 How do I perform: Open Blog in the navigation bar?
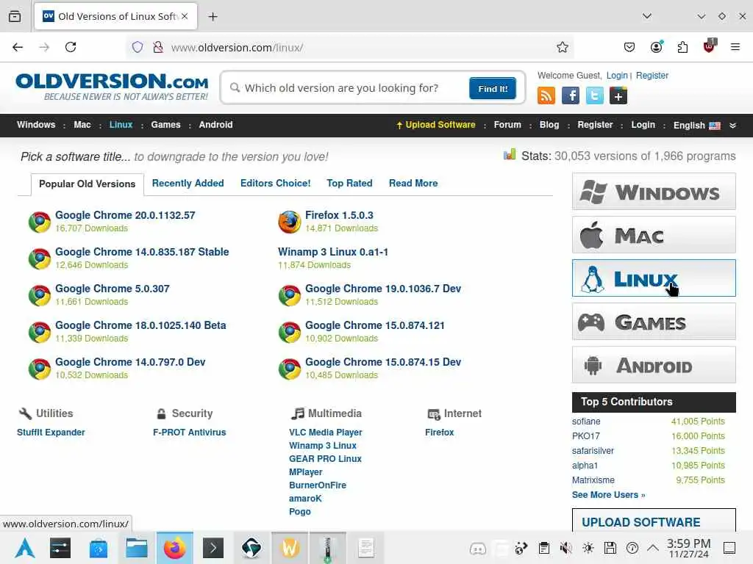549,125
